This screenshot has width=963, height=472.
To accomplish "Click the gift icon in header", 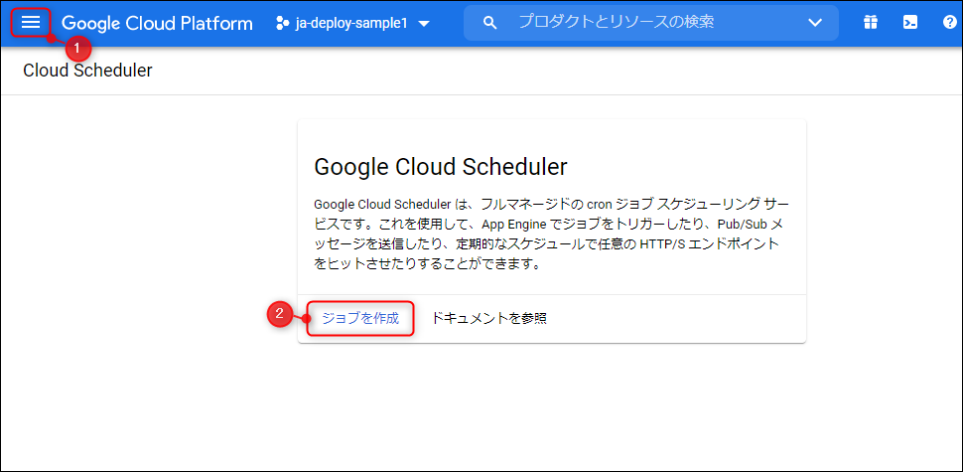I will tap(871, 22).
